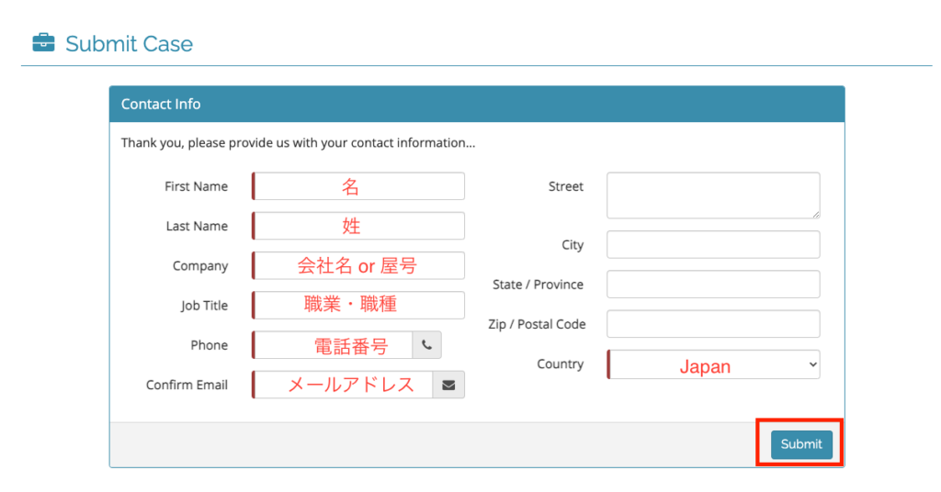Select the Company text box

coord(358,266)
